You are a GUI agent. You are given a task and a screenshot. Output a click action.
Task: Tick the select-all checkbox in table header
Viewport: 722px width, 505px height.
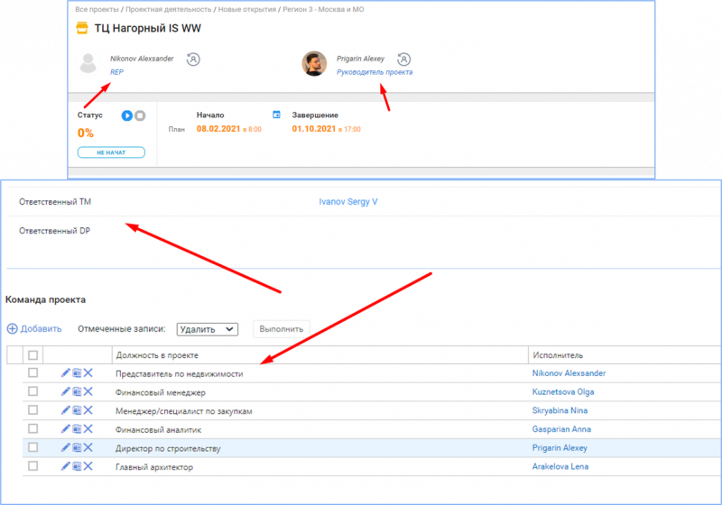click(33, 355)
